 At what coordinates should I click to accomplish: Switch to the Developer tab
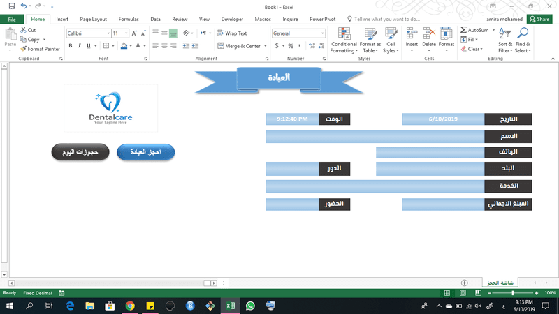pyautogui.click(x=232, y=20)
